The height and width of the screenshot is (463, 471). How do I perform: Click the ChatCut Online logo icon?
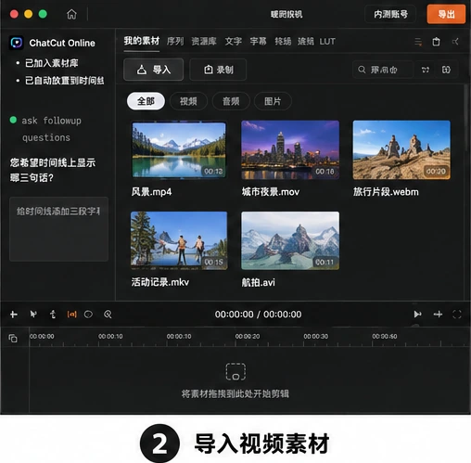[17, 43]
